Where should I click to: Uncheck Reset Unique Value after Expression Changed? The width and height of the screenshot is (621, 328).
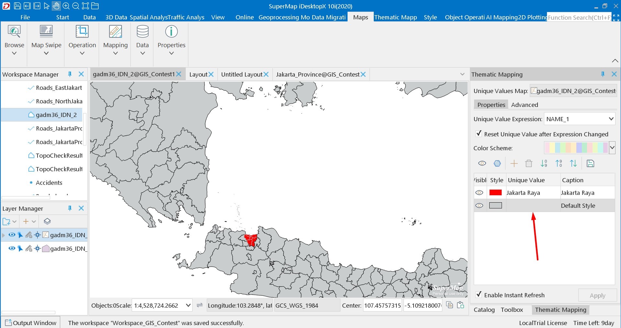[479, 133]
